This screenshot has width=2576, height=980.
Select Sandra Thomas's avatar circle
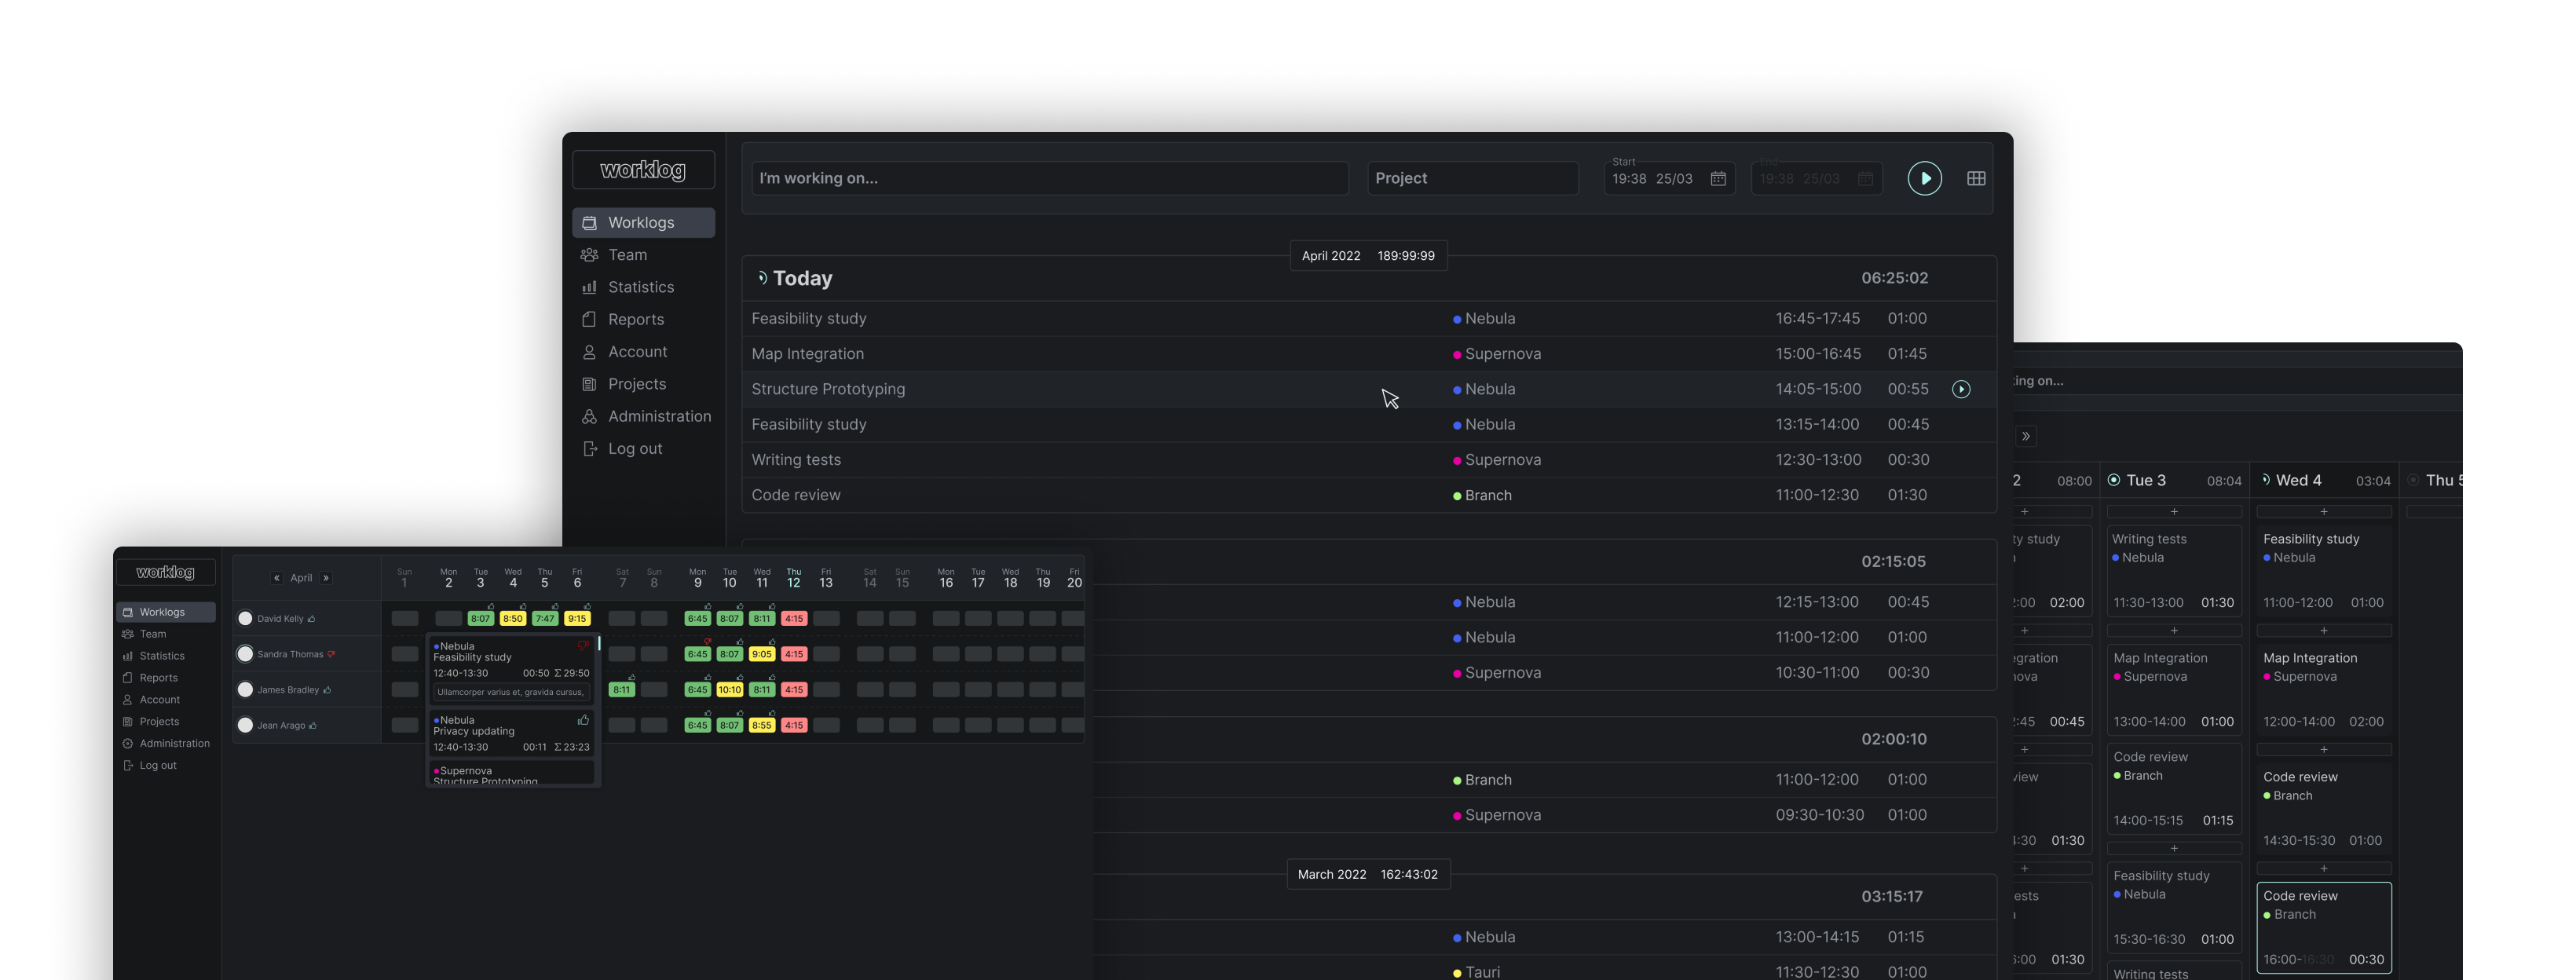pos(245,654)
